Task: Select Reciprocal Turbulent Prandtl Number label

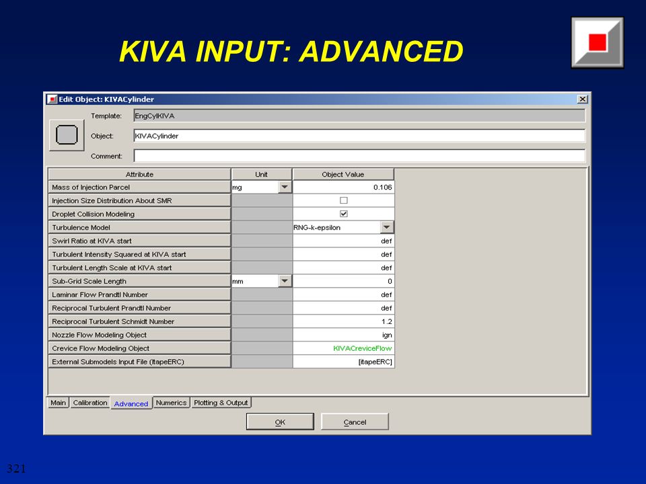Action: pyautogui.click(x=139, y=308)
